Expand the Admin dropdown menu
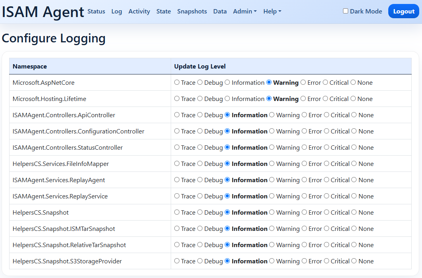 [x=245, y=11]
